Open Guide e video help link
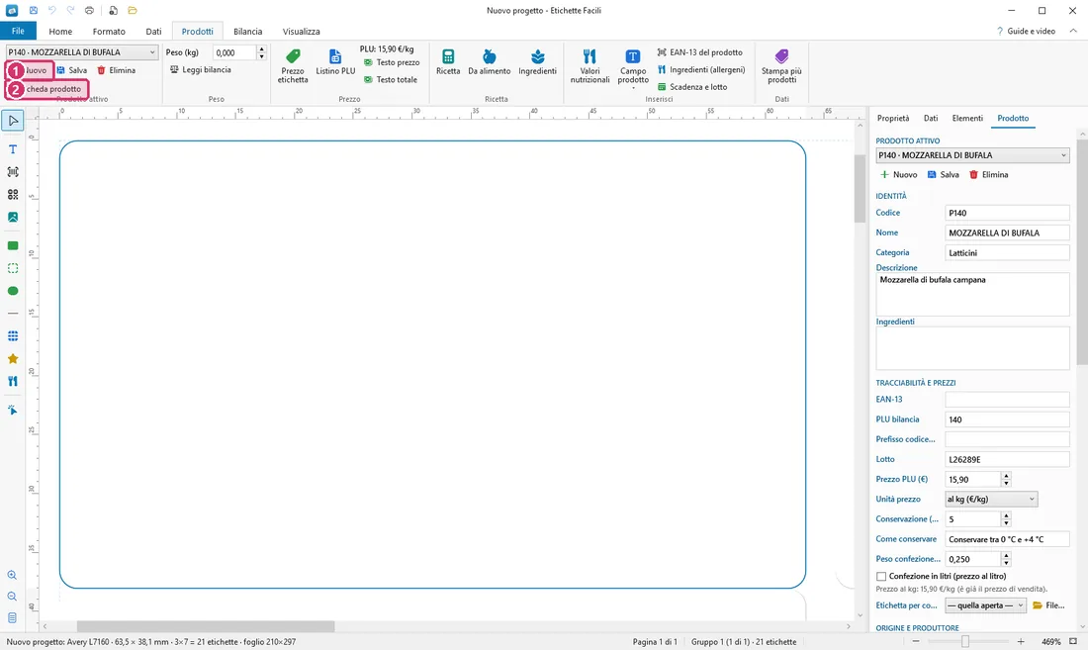 1026,32
